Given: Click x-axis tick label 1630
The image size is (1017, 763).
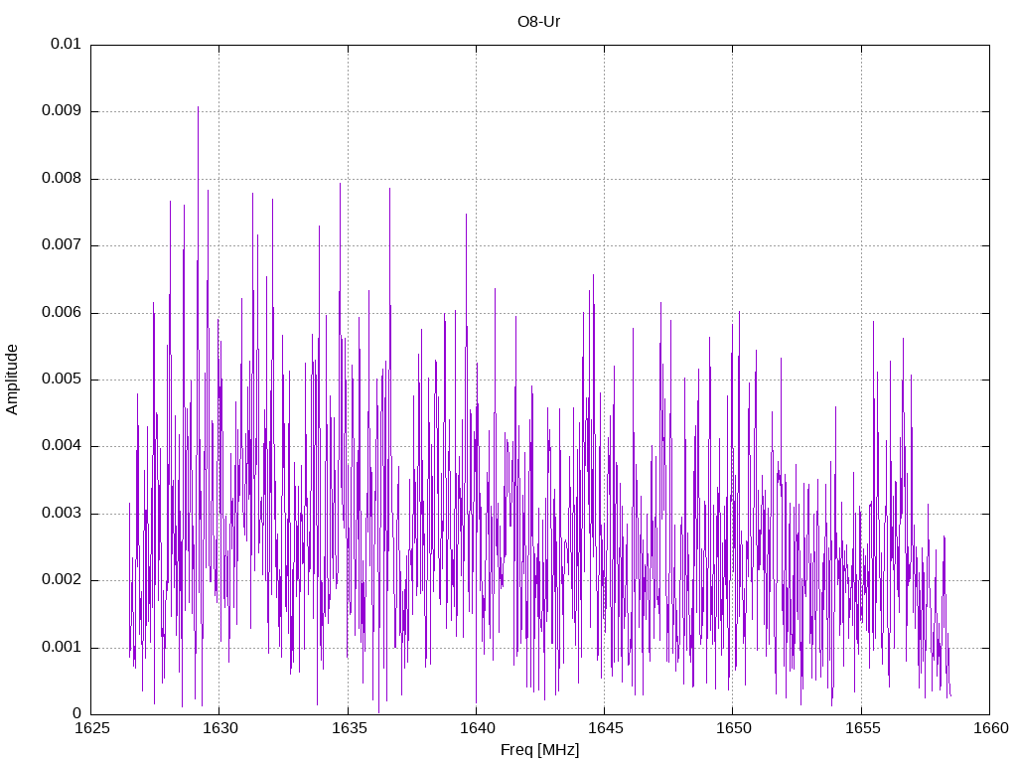Looking at the screenshot, I should pos(219,728).
